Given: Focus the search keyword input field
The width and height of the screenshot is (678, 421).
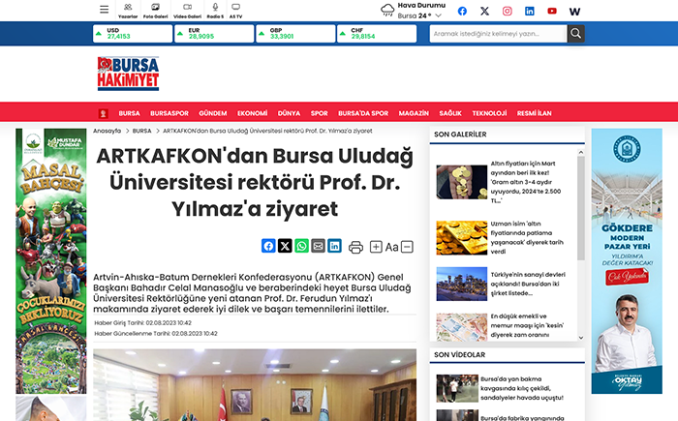Looking at the screenshot, I should pos(498,34).
